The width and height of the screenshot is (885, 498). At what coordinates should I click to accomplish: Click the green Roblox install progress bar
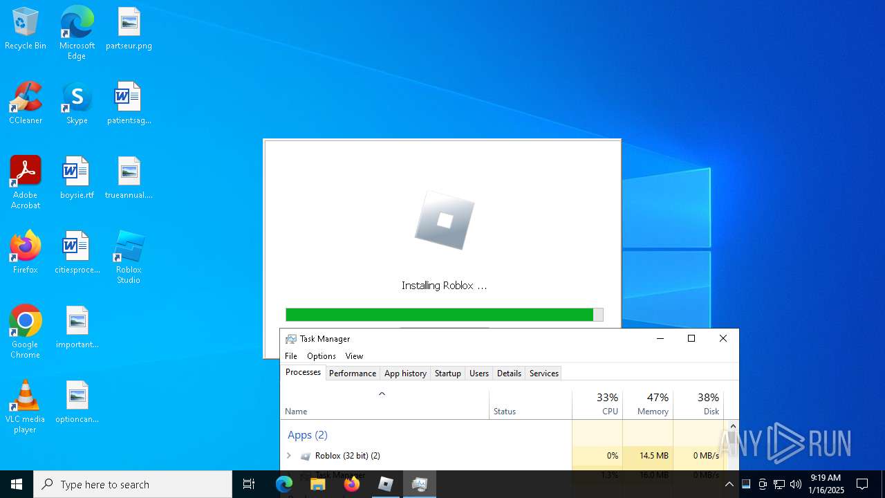point(444,315)
